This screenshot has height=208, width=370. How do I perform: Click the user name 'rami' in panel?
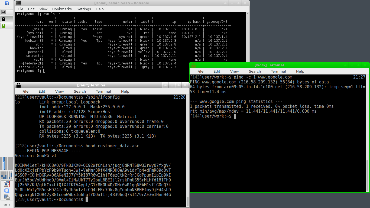pyautogui.click(x=7, y=204)
